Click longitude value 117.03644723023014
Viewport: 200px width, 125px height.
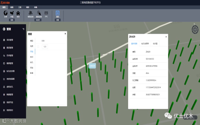coord(153,87)
